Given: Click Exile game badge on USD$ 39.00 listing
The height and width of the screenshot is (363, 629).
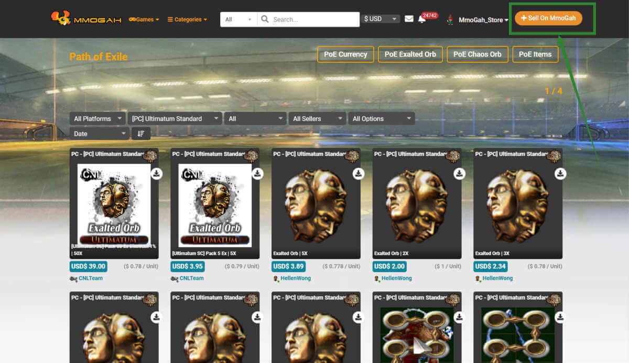Looking at the screenshot, I should [x=150, y=155].
